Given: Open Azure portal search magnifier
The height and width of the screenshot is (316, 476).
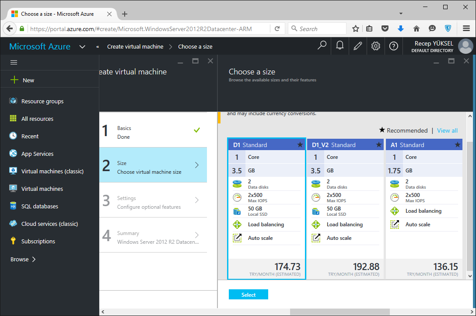Looking at the screenshot, I should (x=322, y=46).
